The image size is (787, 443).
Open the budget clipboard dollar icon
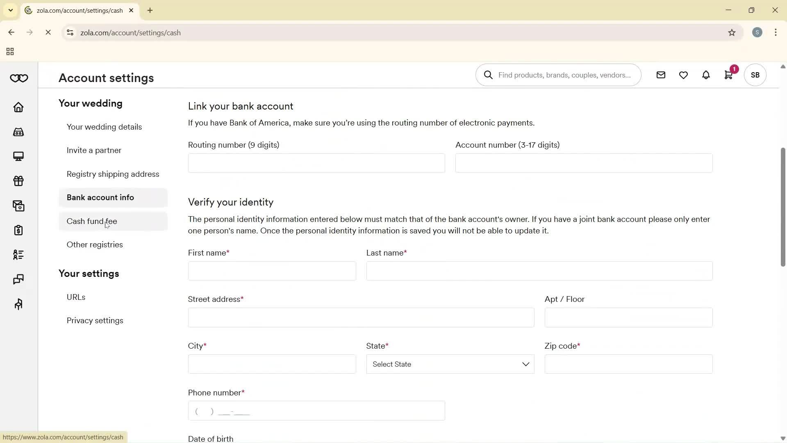tap(18, 230)
